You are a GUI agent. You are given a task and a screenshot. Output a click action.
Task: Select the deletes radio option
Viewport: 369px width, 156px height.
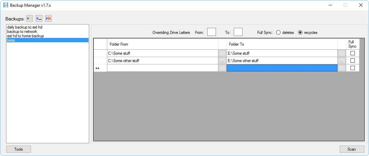coord(278,33)
